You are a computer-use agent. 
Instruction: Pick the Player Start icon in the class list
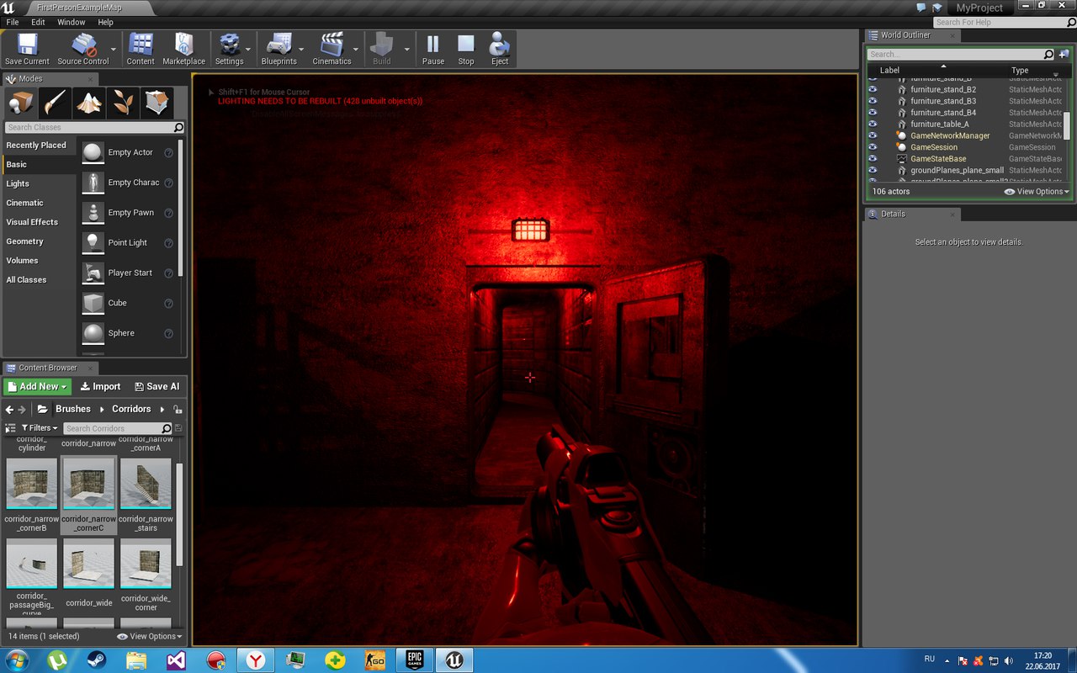click(93, 273)
